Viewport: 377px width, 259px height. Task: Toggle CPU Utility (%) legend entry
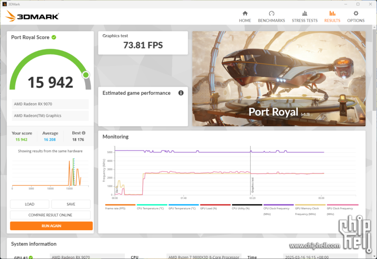coord(247,206)
